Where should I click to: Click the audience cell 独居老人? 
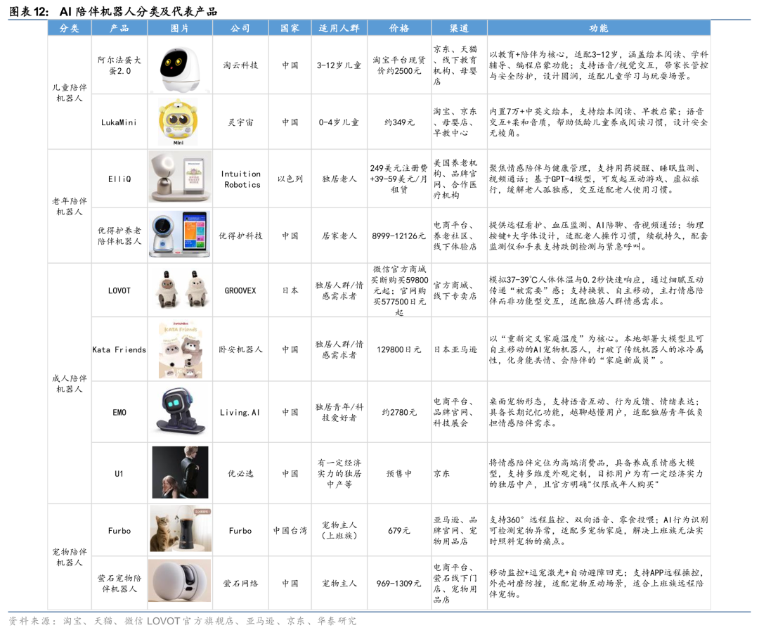(339, 179)
